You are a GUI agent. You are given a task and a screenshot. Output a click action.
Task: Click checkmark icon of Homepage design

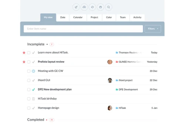(33, 108)
